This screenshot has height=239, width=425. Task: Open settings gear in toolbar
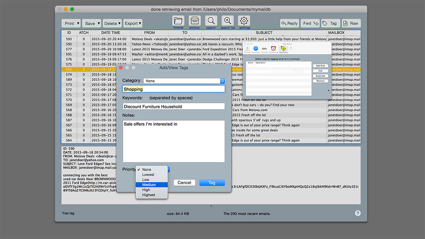tap(244, 21)
